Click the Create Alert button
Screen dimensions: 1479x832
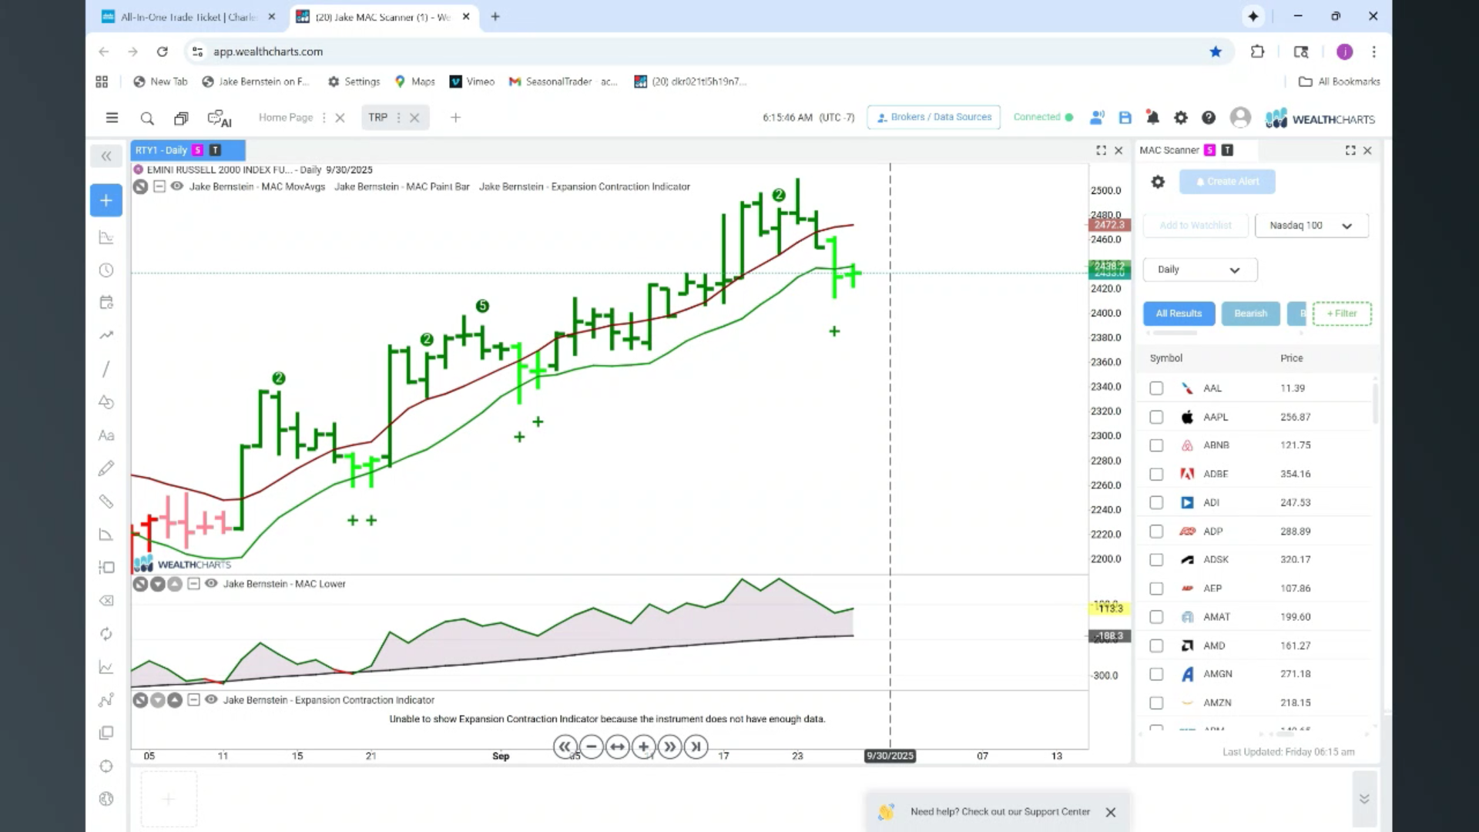point(1227,182)
